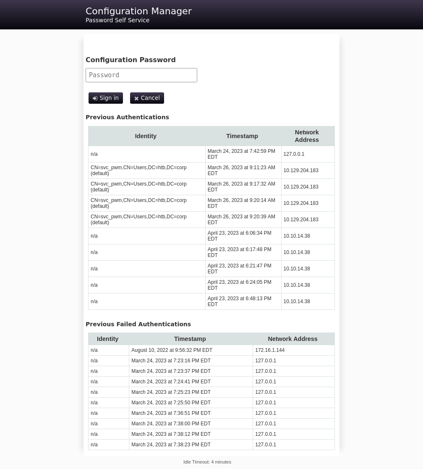Screen dimensions: 423x469
Task: Select Identity header in Previous Authentications table
Action: 146,136
